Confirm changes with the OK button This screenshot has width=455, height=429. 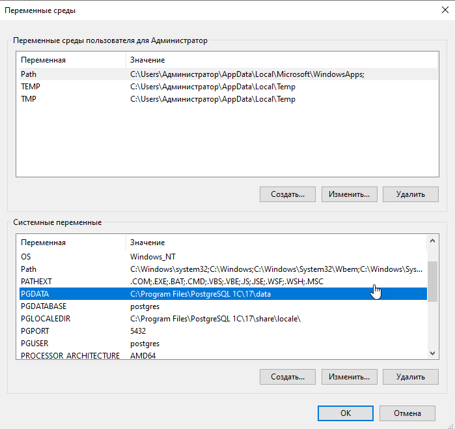pyautogui.click(x=345, y=413)
